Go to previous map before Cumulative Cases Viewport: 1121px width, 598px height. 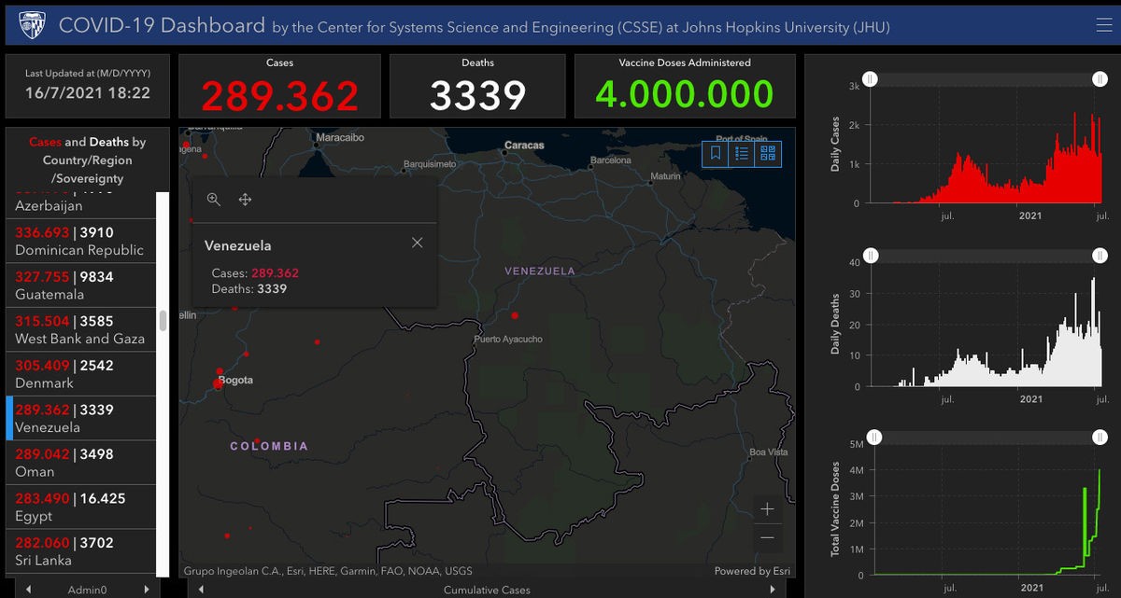tap(202, 590)
